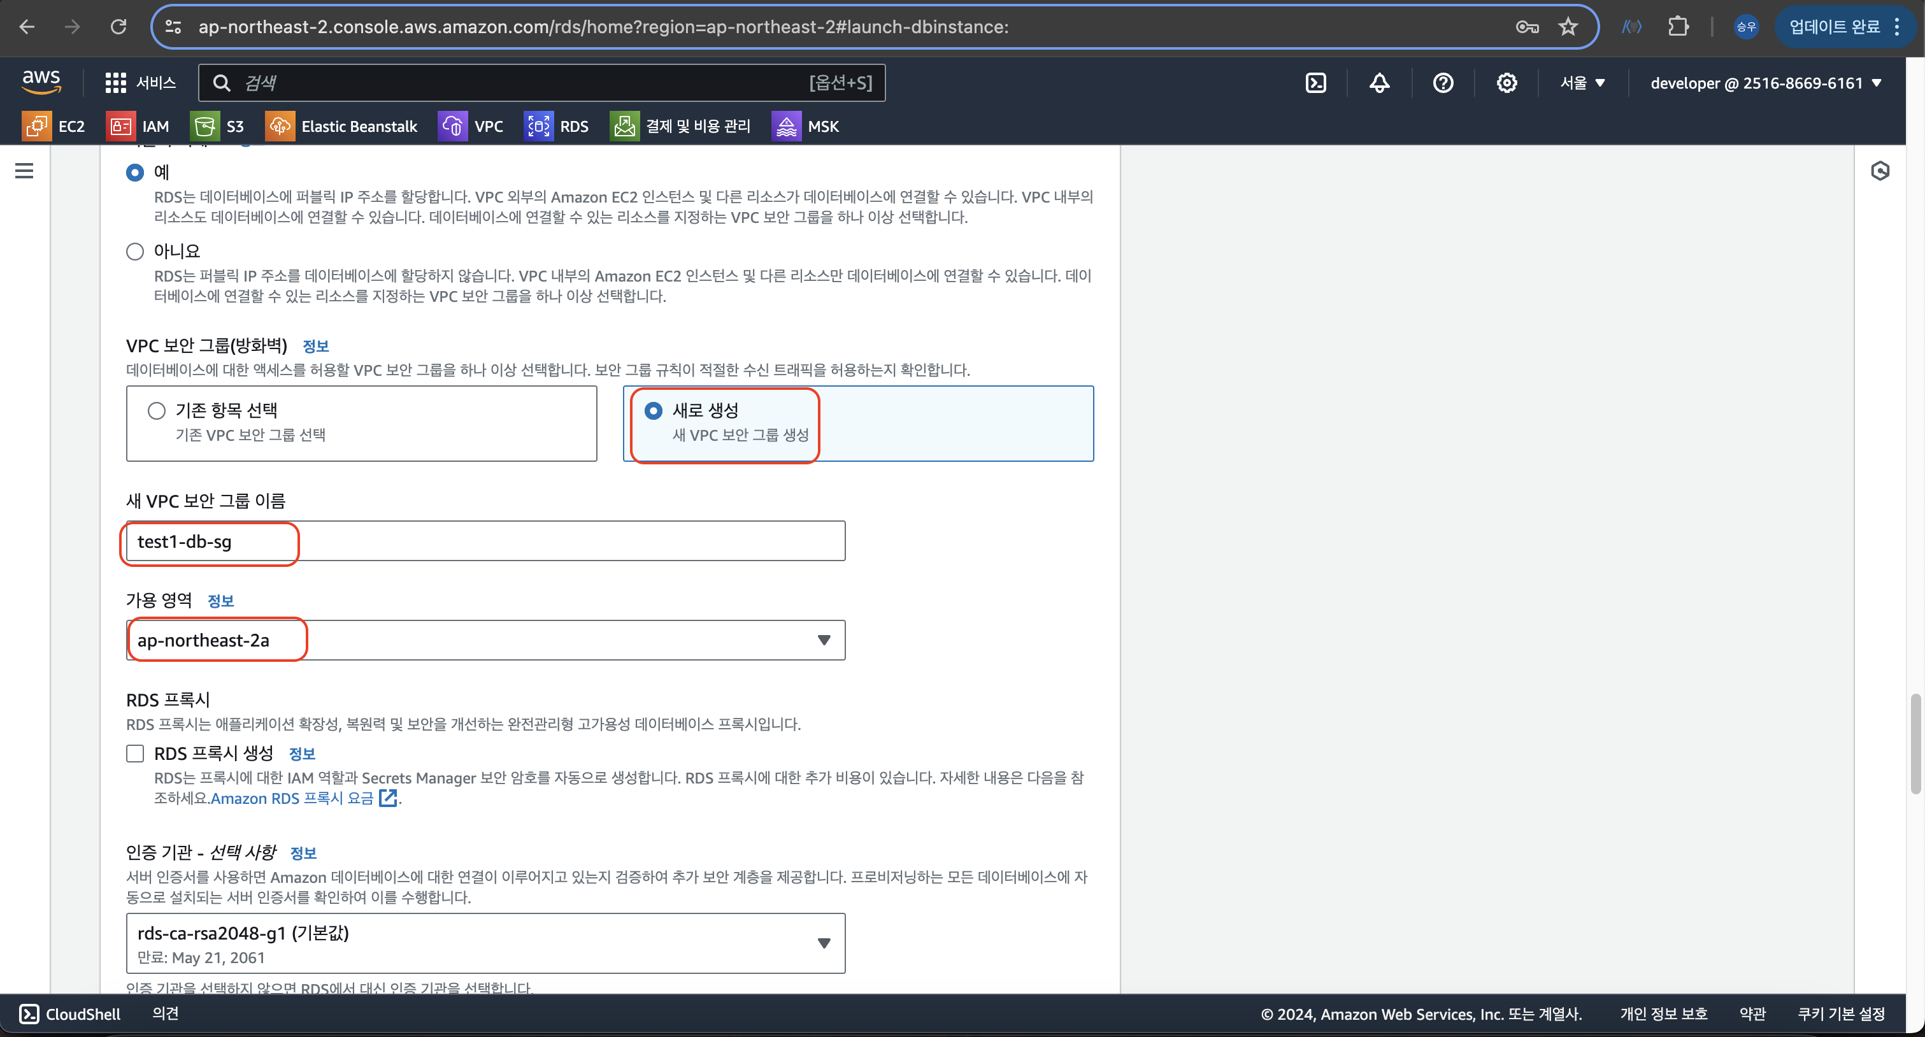Select '기존 항목 선택' security group option
Screen dimensions: 1925x1037
(x=156, y=411)
